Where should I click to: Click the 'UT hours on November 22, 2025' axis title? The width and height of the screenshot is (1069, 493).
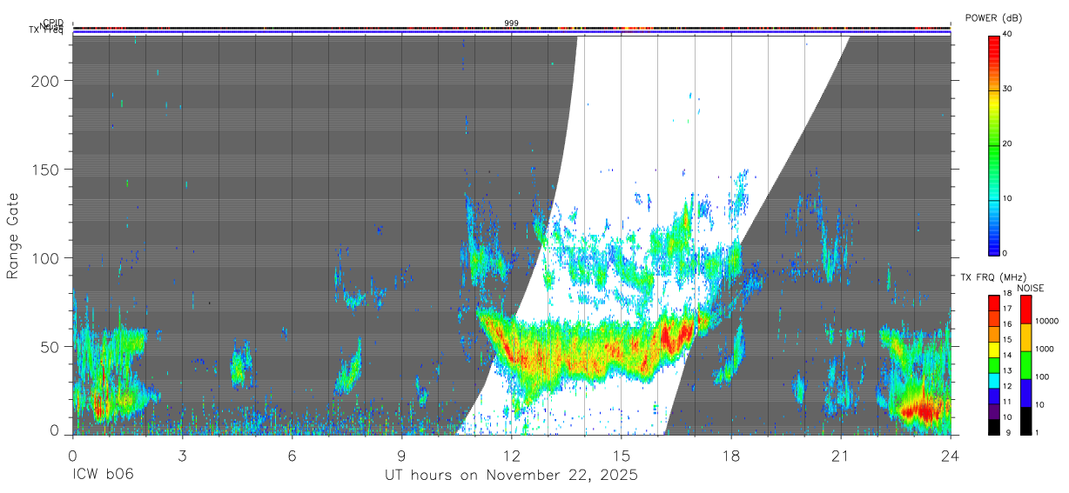[x=512, y=476]
